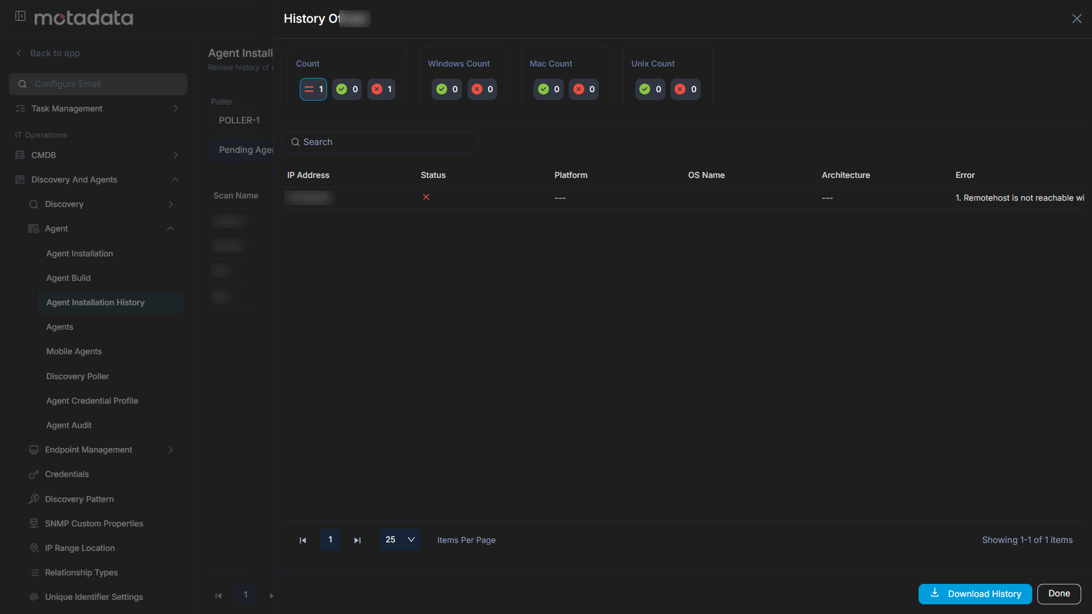
Task: Open Agent Installation menu item
Action: pyautogui.click(x=80, y=254)
